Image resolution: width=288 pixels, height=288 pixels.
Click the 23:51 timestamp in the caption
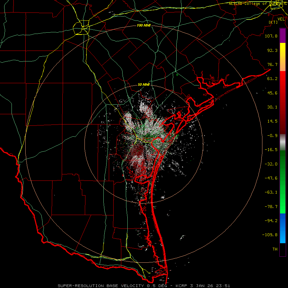click(223, 286)
